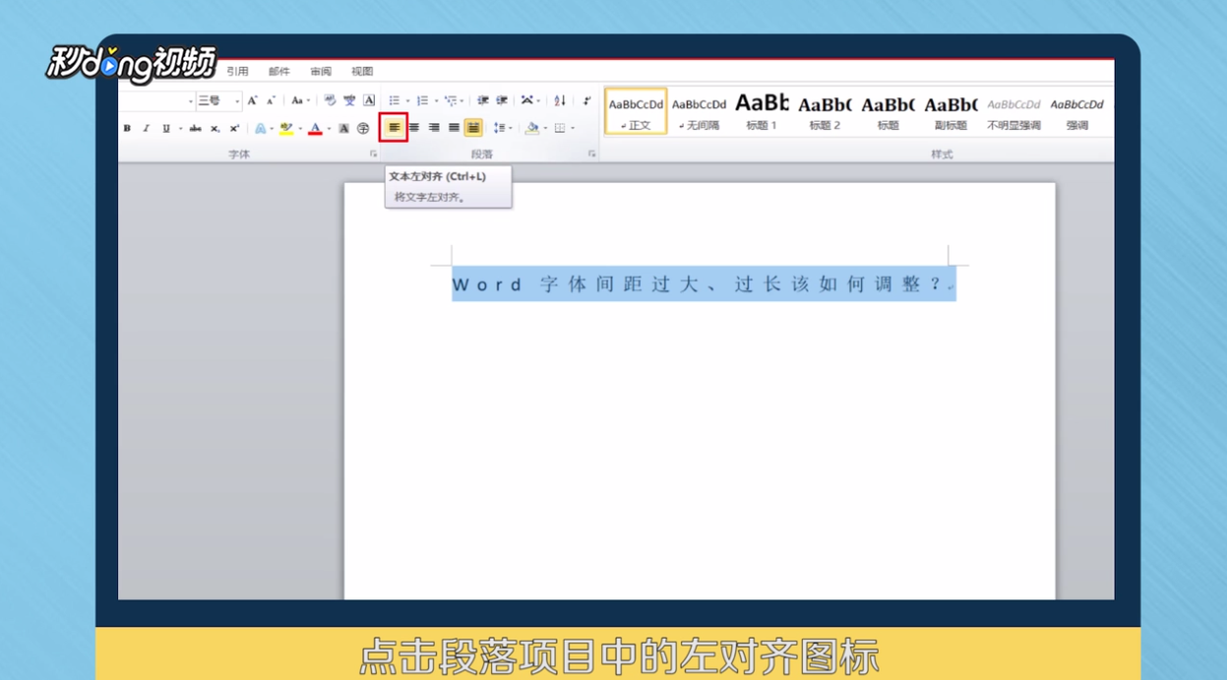Open the font size dropdown showing 三号
This screenshot has width=1227, height=680.
[237, 100]
